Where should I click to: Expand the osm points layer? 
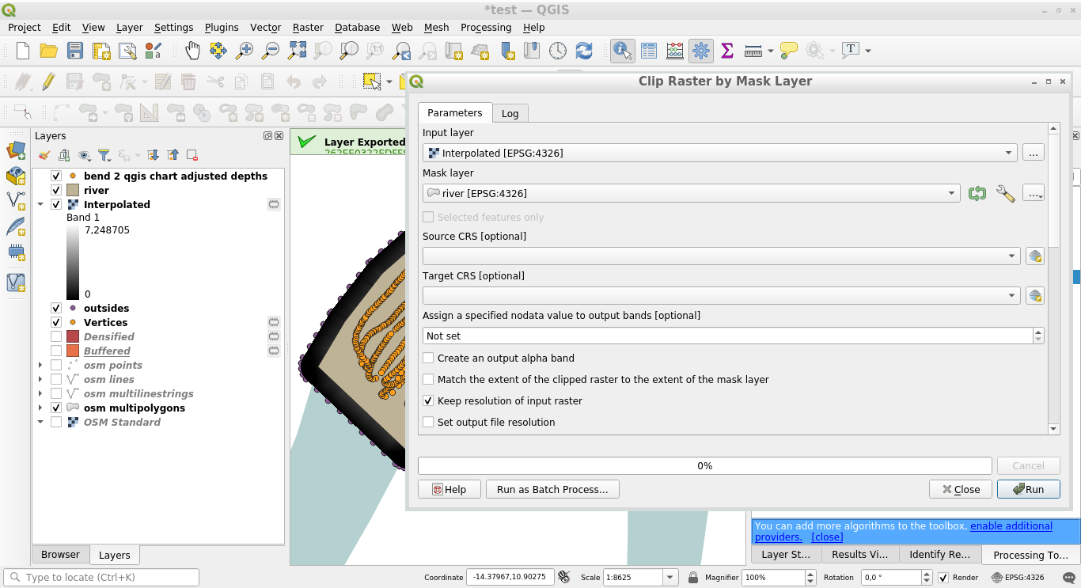pyautogui.click(x=40, y=365)
